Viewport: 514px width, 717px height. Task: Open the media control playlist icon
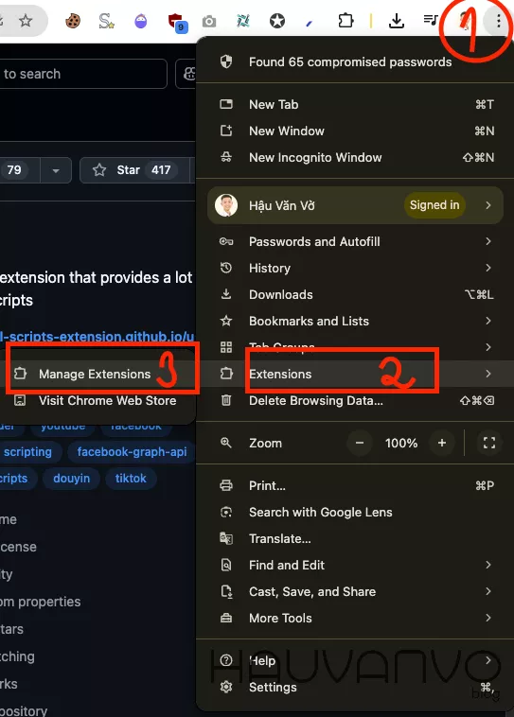click(431, 20)
